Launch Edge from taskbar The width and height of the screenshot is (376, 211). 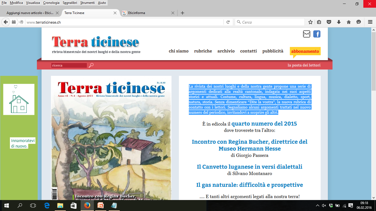tap(47, 206)
